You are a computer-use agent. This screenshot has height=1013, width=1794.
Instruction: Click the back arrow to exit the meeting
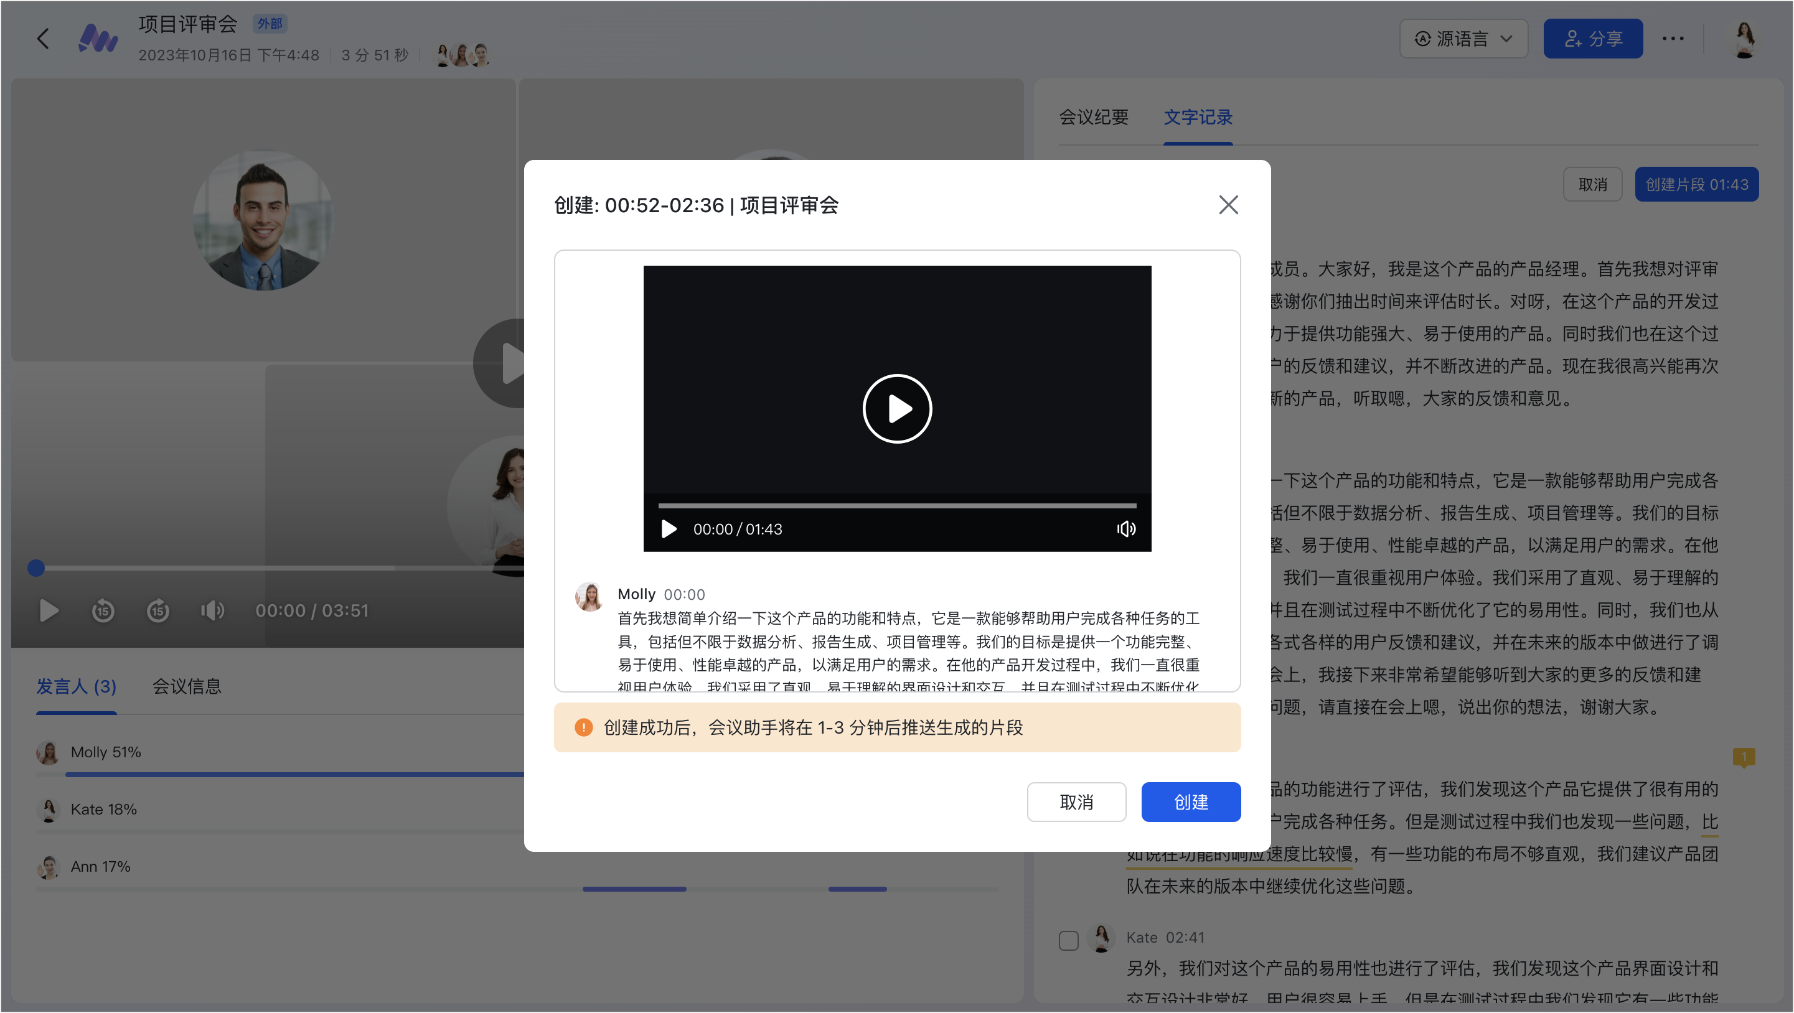(43, 39)
